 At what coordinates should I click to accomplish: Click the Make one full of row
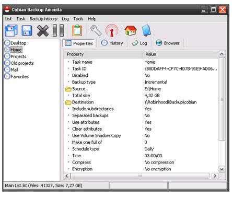pos(141,142)
